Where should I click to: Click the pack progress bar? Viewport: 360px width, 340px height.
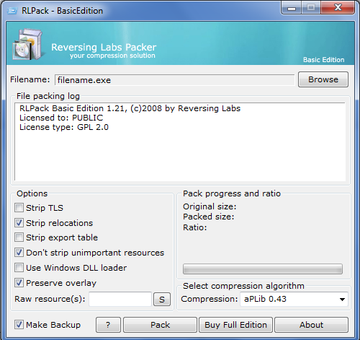point(263,269)
